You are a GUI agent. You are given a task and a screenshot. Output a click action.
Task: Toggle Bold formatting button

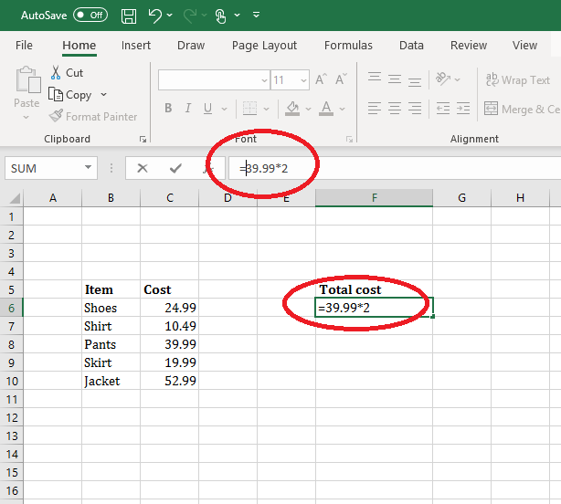(168, 109)
